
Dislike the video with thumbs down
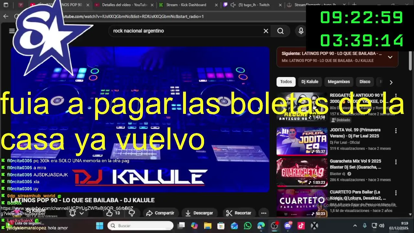click(132, 213)
